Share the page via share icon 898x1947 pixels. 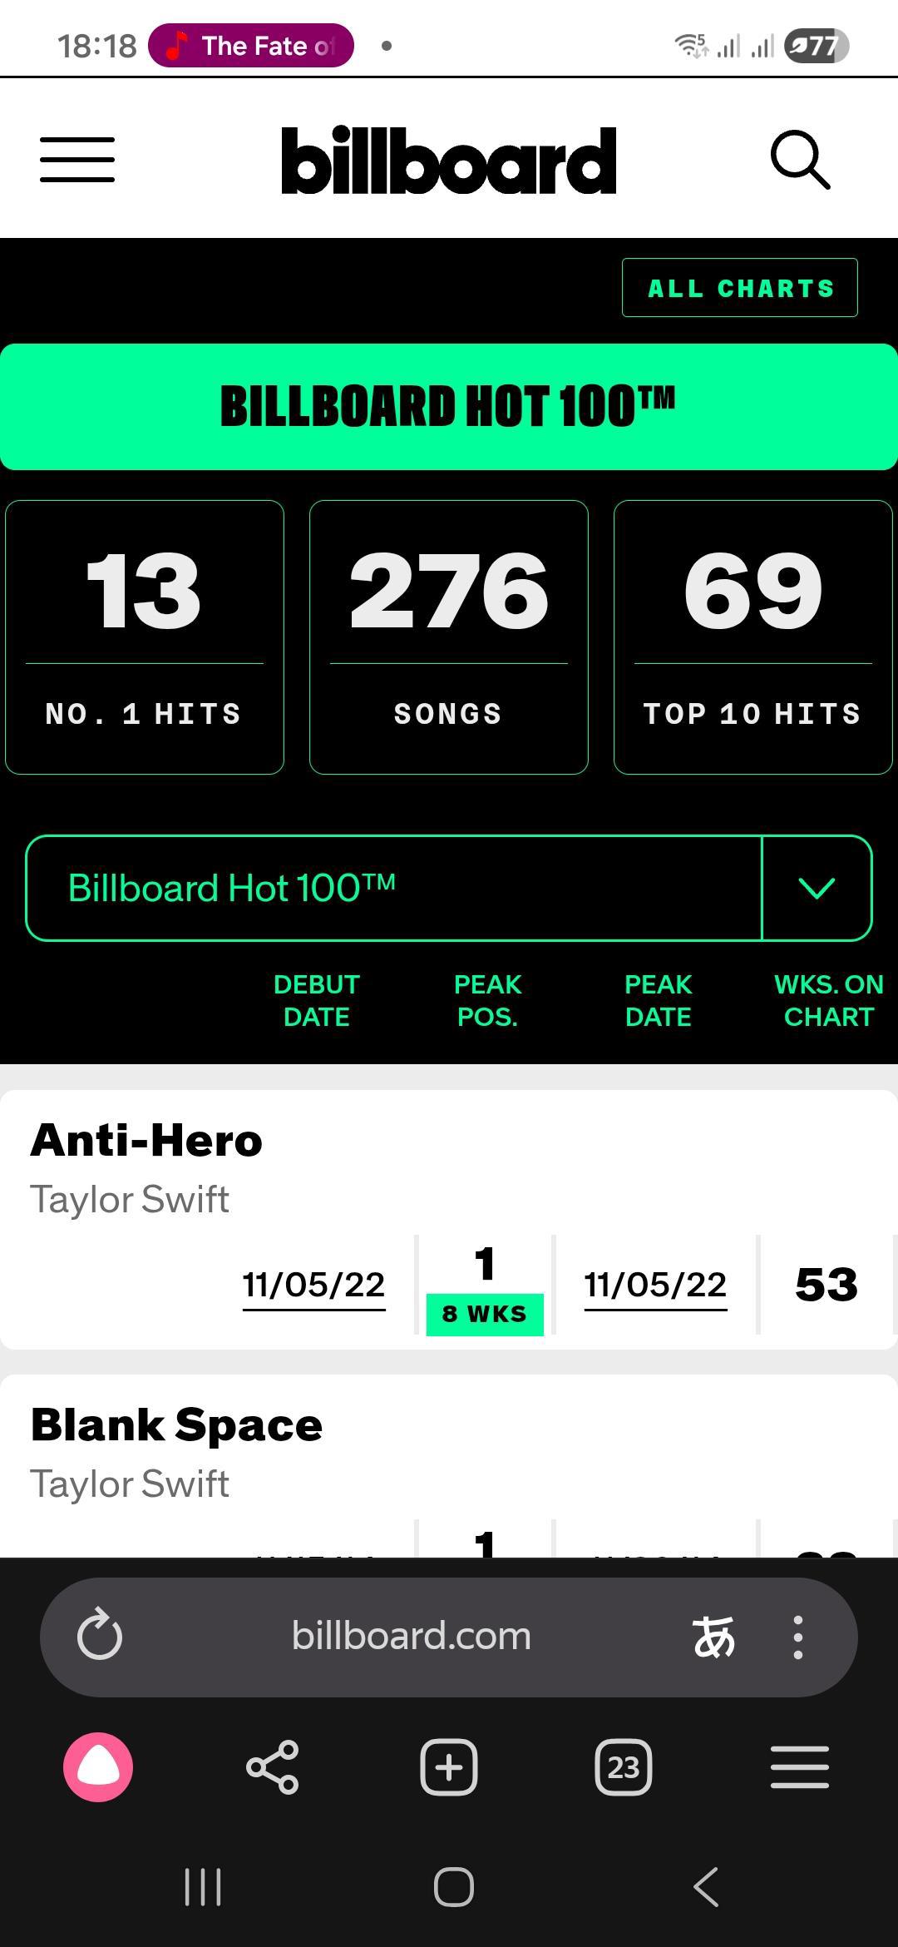273,1767
